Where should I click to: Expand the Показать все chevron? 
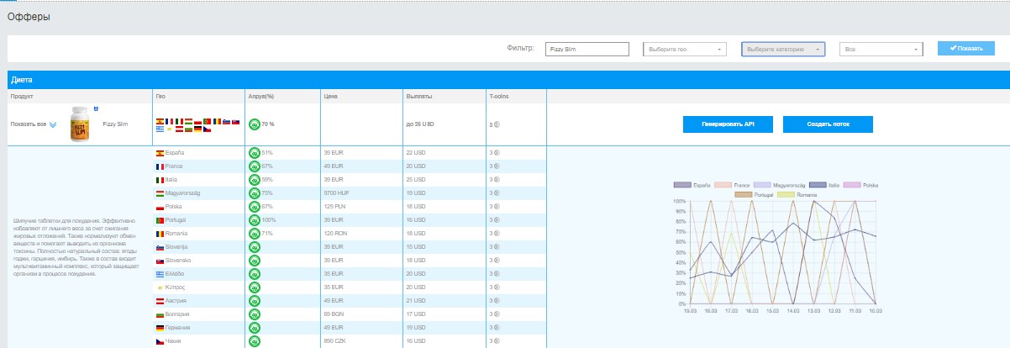tap(53, 124)
